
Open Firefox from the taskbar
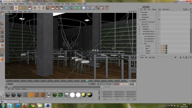point(26,106)
